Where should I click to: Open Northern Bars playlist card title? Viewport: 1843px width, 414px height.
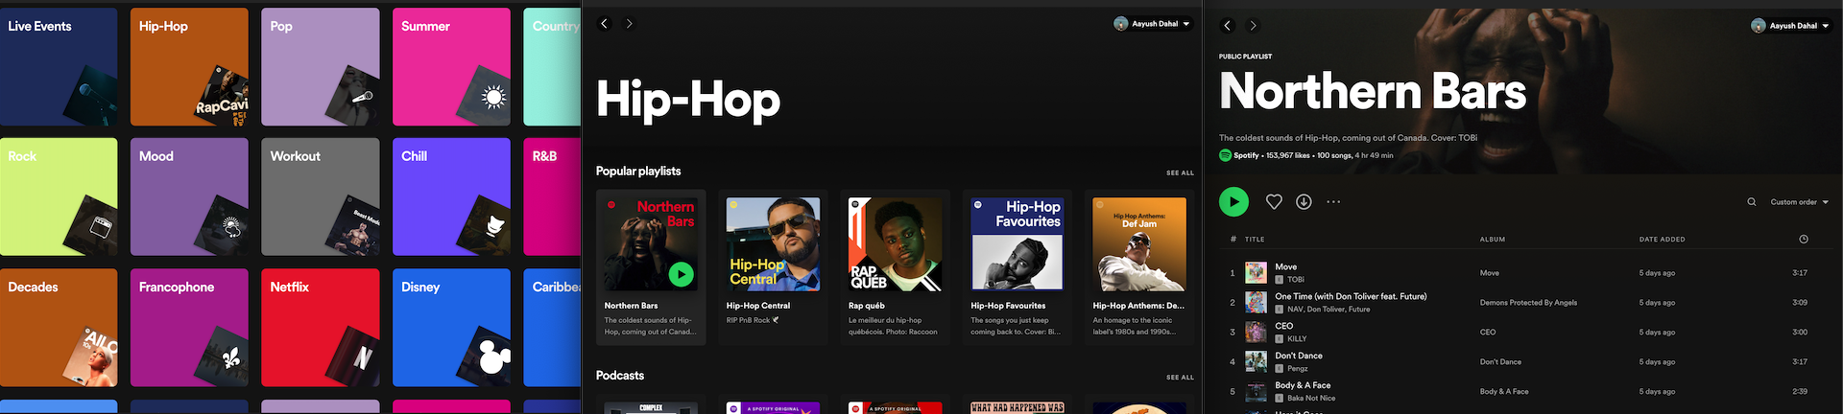[631, 306]
